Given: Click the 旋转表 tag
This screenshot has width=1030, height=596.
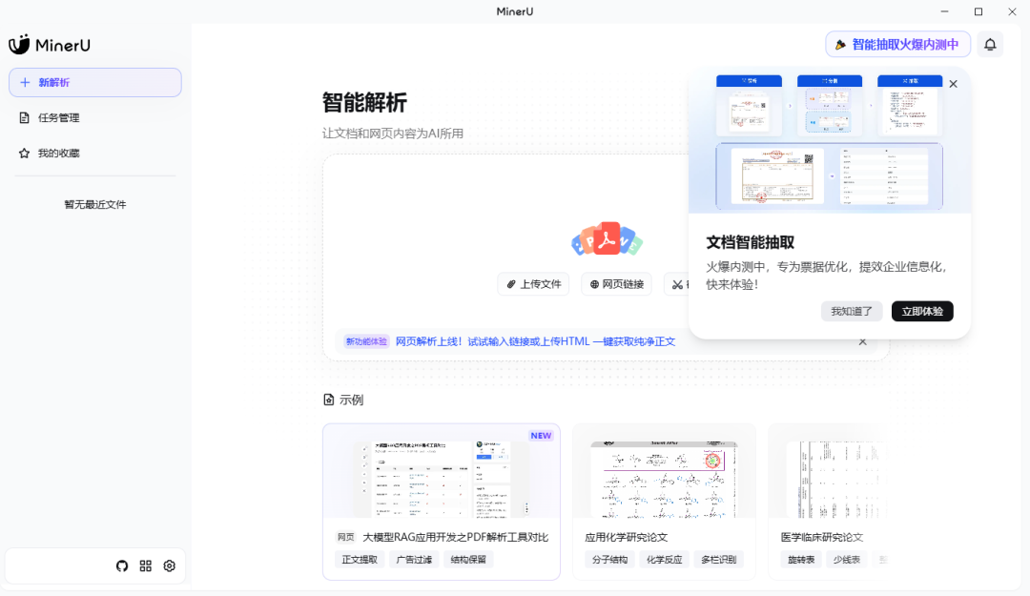Looking at the screenshot, I should 801,560.
